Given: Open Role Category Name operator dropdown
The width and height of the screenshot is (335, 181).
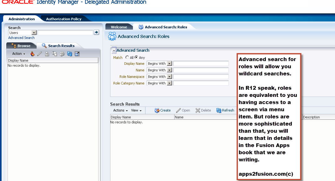Looking at the screenshot, I should pyautogui.click(x=170, y=83).
